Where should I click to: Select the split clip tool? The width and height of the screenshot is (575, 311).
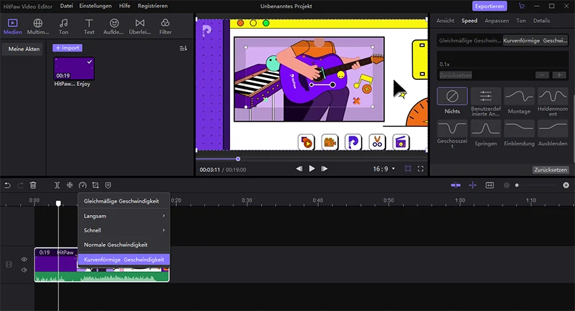(x=57, y=185)
